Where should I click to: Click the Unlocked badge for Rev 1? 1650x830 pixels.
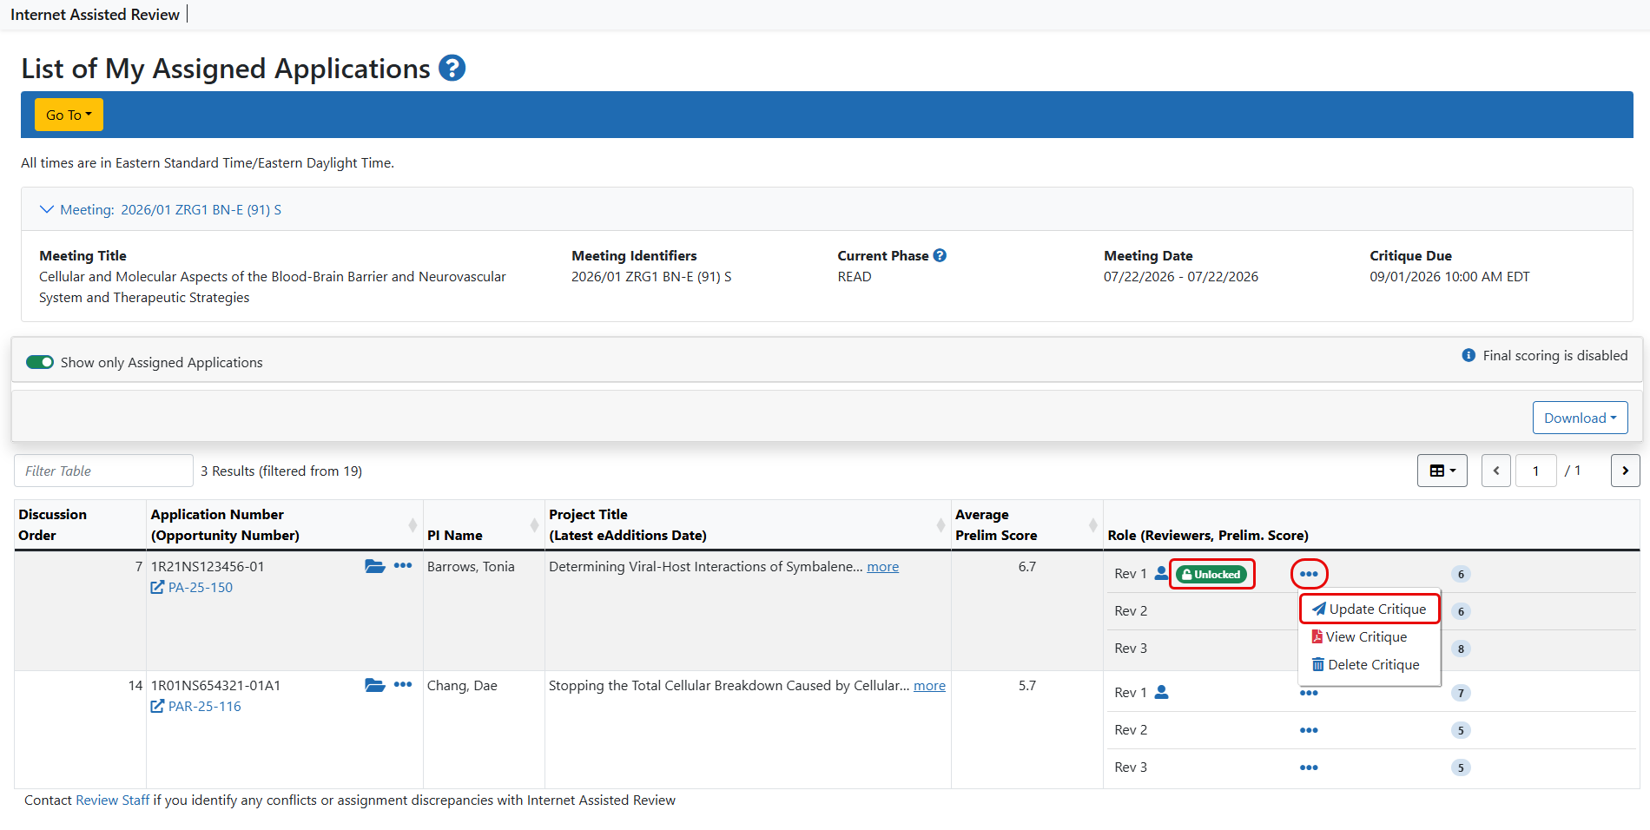1211,574
